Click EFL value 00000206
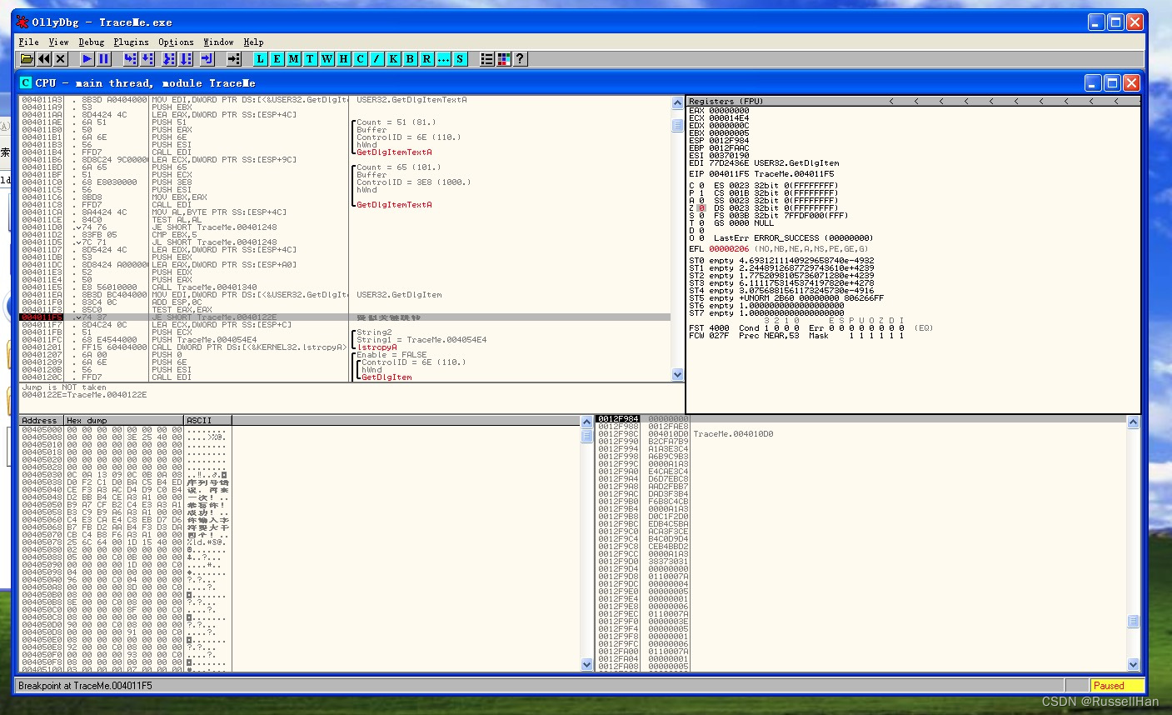1172x715 pixels. pyautogui.click(x=729, y=249)
